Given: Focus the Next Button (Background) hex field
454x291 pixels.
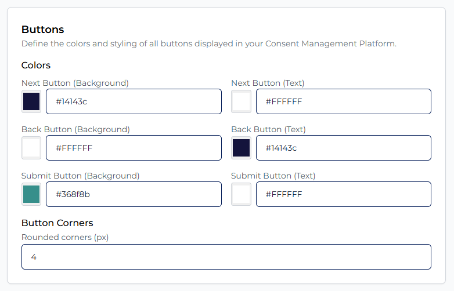Looking at the screenshot, I should [x=134, y=101].
